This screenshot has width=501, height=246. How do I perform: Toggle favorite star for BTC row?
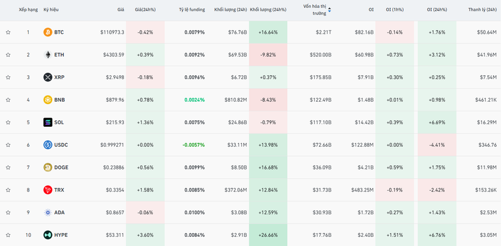8,32
